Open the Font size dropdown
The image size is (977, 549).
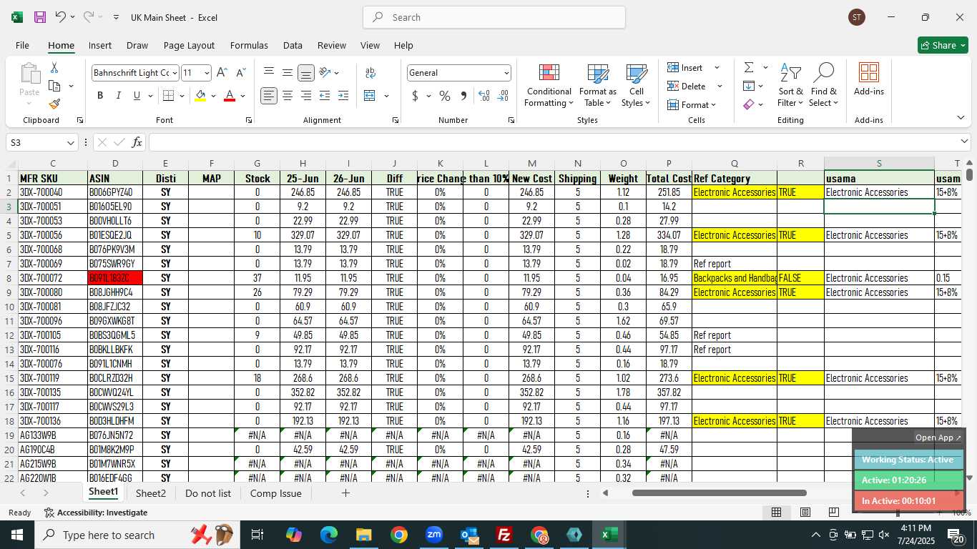pos(207,73)
